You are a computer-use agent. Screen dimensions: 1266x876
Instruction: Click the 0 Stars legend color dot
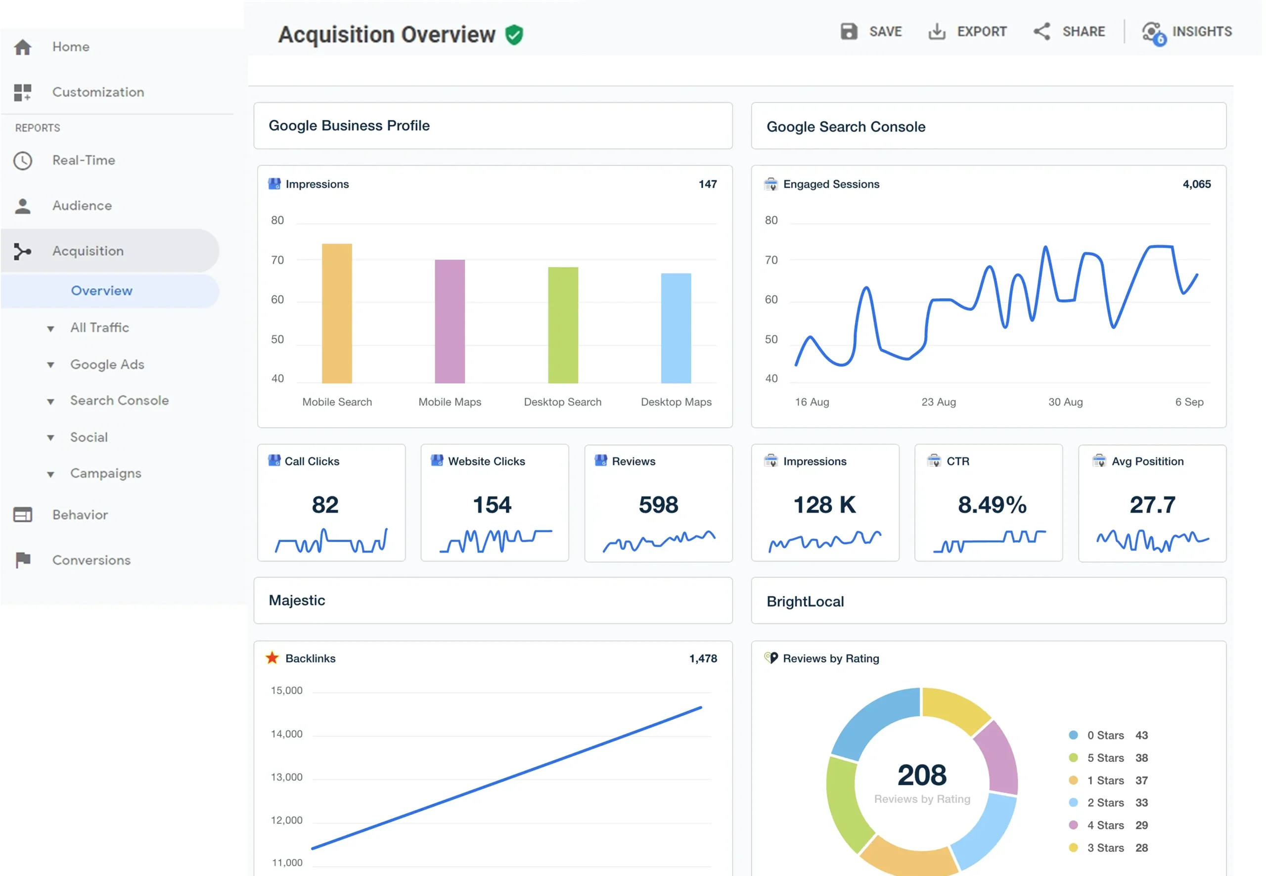click(1074, 735)
